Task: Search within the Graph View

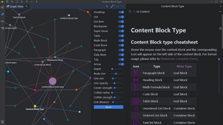Action: click(26, 6)
